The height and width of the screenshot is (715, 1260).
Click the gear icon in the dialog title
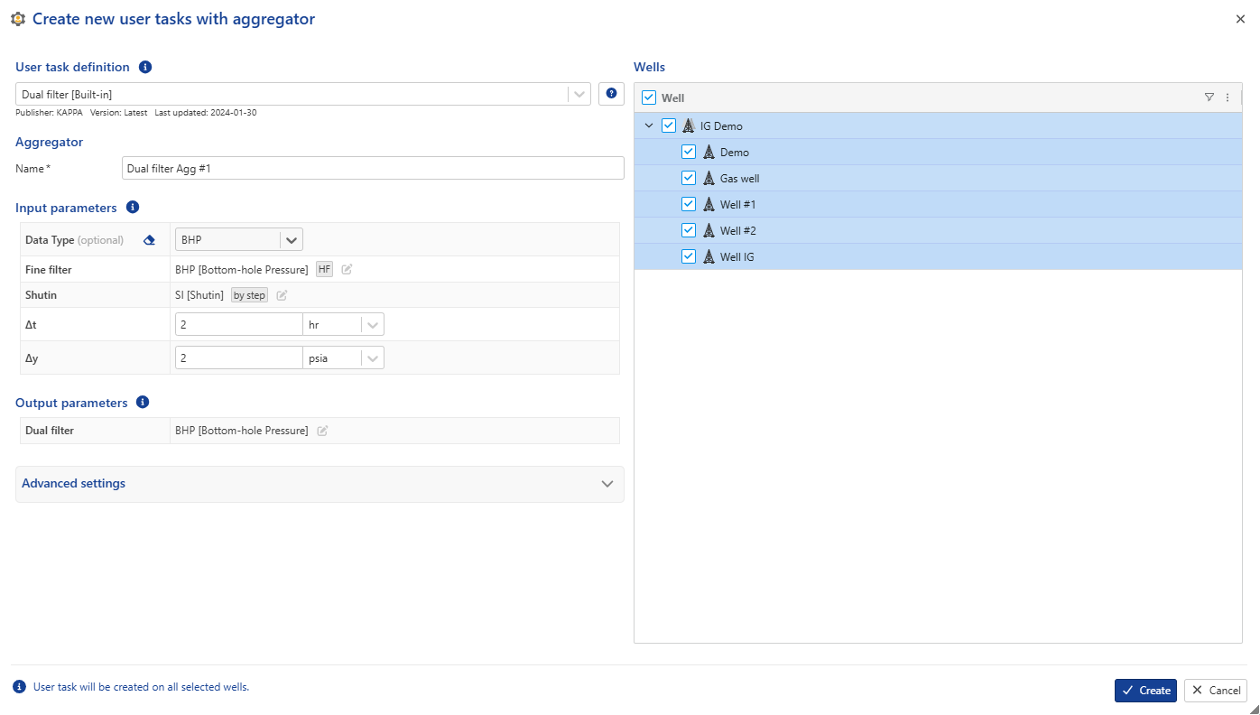pos(18,18)
